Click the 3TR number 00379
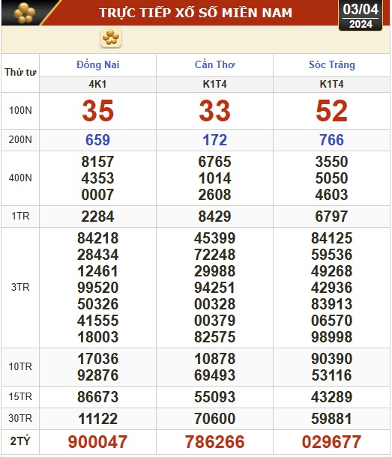 [214, 321]
